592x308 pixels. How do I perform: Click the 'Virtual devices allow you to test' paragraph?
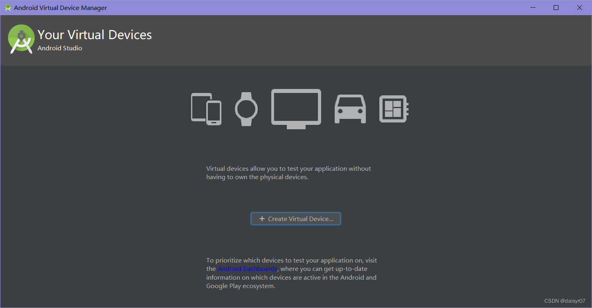(x=288, y=173)
